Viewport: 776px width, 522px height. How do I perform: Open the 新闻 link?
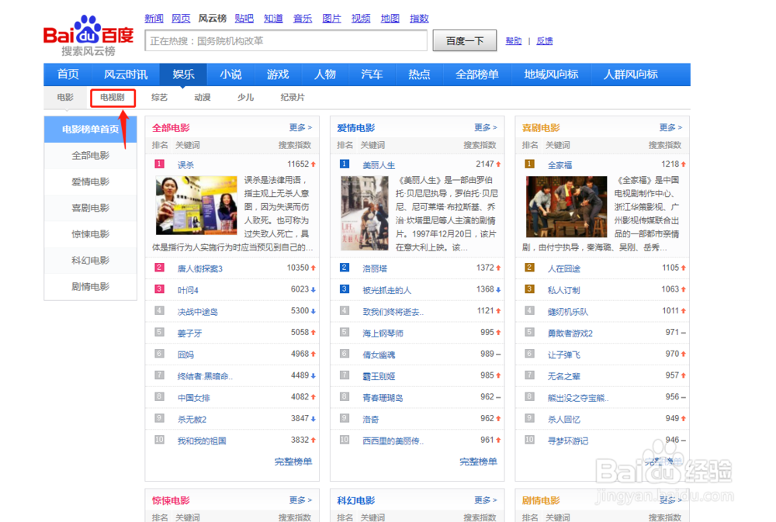click(x=154, y=19)
